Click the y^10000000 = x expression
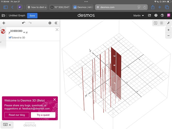Image resolution: width=172 pixels, height=129 pixels. click(18, 31)
